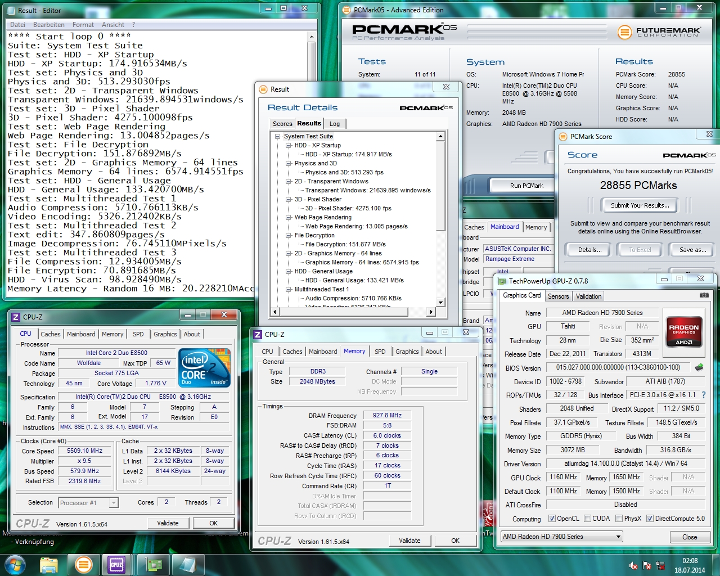Click the network status tray icon
Screen dimensions: 720x576
[x=660, y=565]
